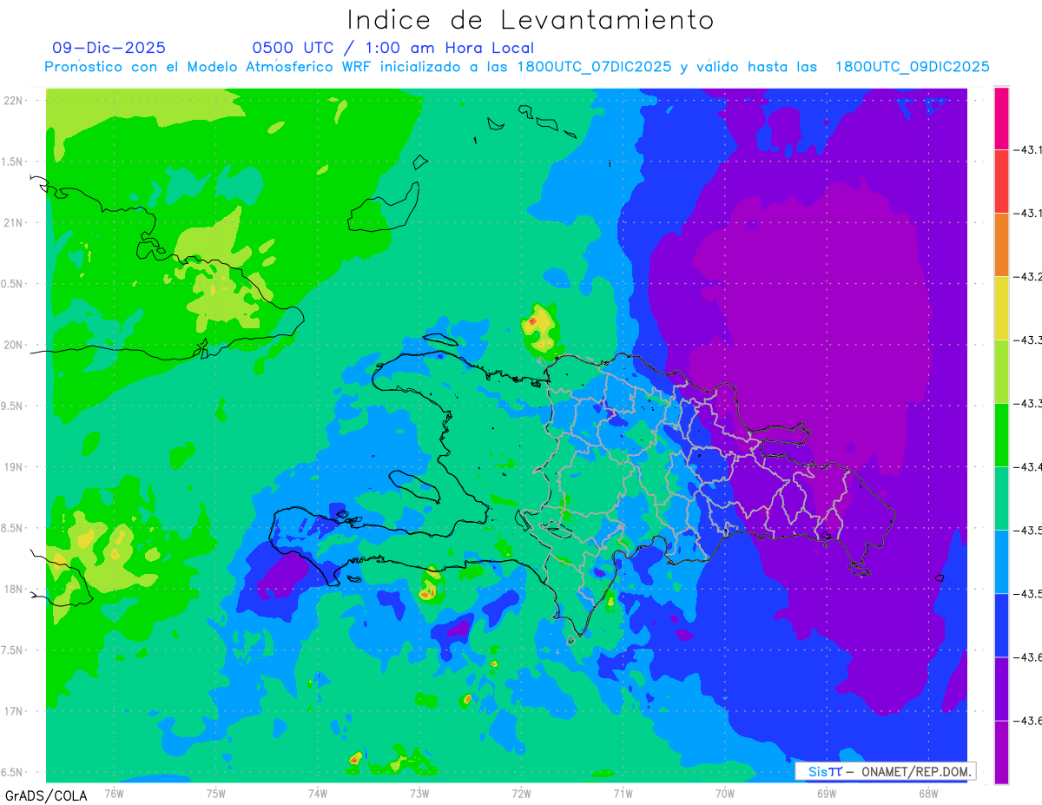Select the "20N" latitude label
Viewport: 1042px width, 805px height.
[x=15, y=345]
